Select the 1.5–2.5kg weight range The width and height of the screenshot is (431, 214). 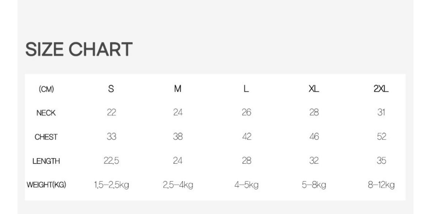point(111,185)
